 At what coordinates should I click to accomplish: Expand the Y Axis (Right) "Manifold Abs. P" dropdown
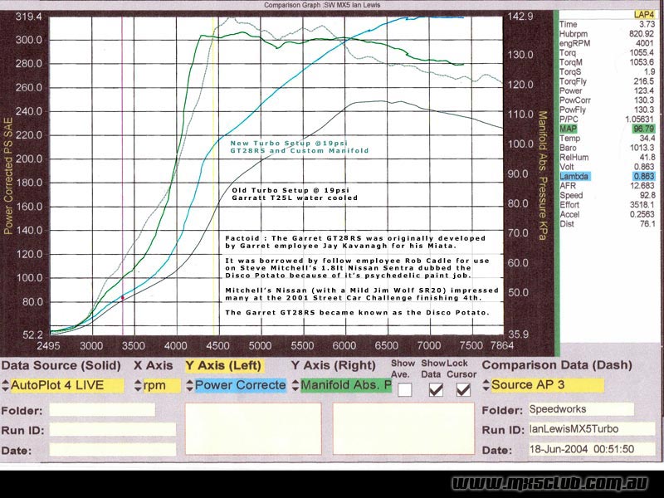click(x=342, y=385)
